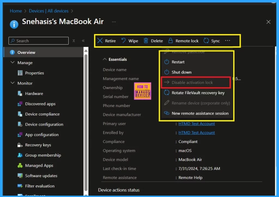
Task: Collapse the Manage section
Action: [13, 62]
